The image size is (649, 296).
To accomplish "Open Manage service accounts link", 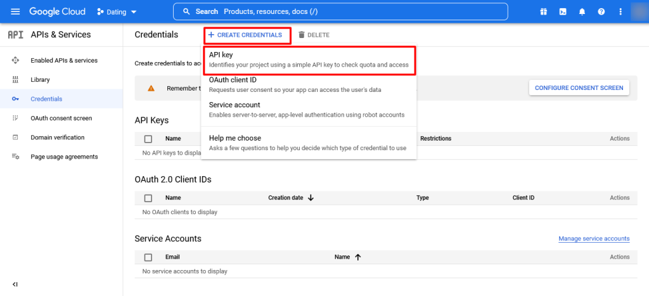I will tap(594, 239).
